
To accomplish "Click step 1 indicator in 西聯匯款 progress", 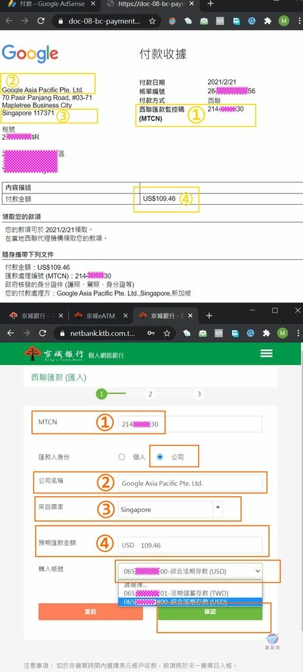I will 101,394.
